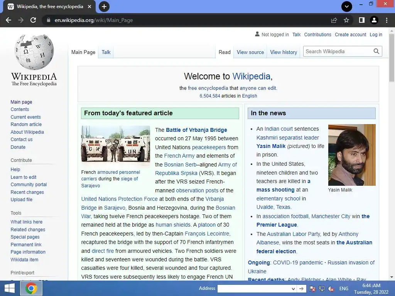Screen dimensions: 395x296
Task: Click the ENG language indicator
Action: click(344, 289)
